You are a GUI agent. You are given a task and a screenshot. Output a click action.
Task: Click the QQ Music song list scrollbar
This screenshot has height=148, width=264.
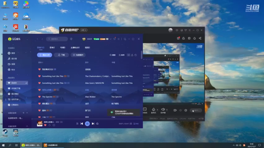coord(142,55)
